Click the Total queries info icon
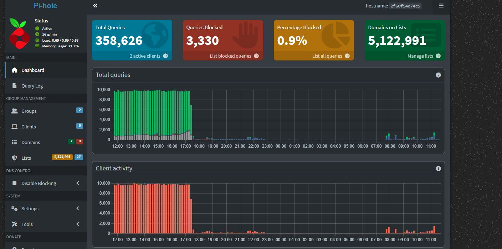 click(x=438, y=75)
